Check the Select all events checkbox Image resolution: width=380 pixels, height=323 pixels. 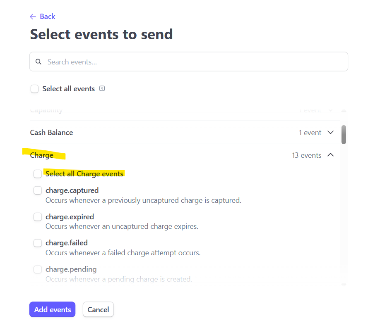[34, 89]
